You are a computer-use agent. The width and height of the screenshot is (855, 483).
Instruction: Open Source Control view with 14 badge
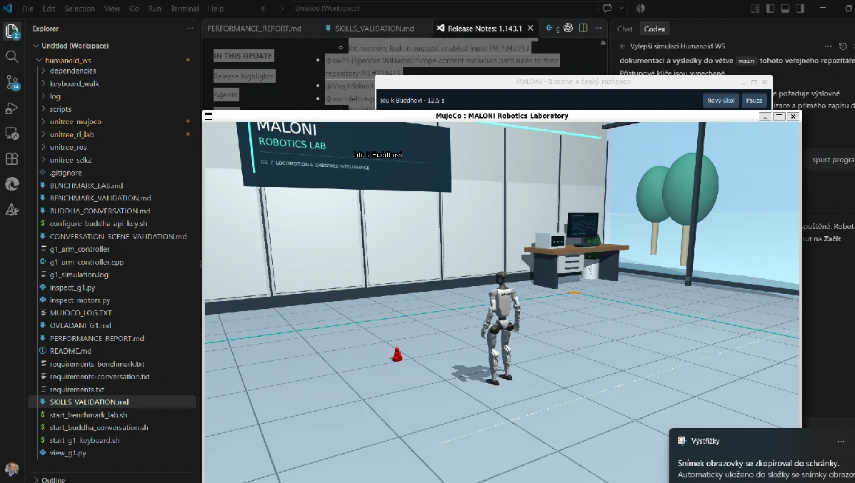point(11,82)
